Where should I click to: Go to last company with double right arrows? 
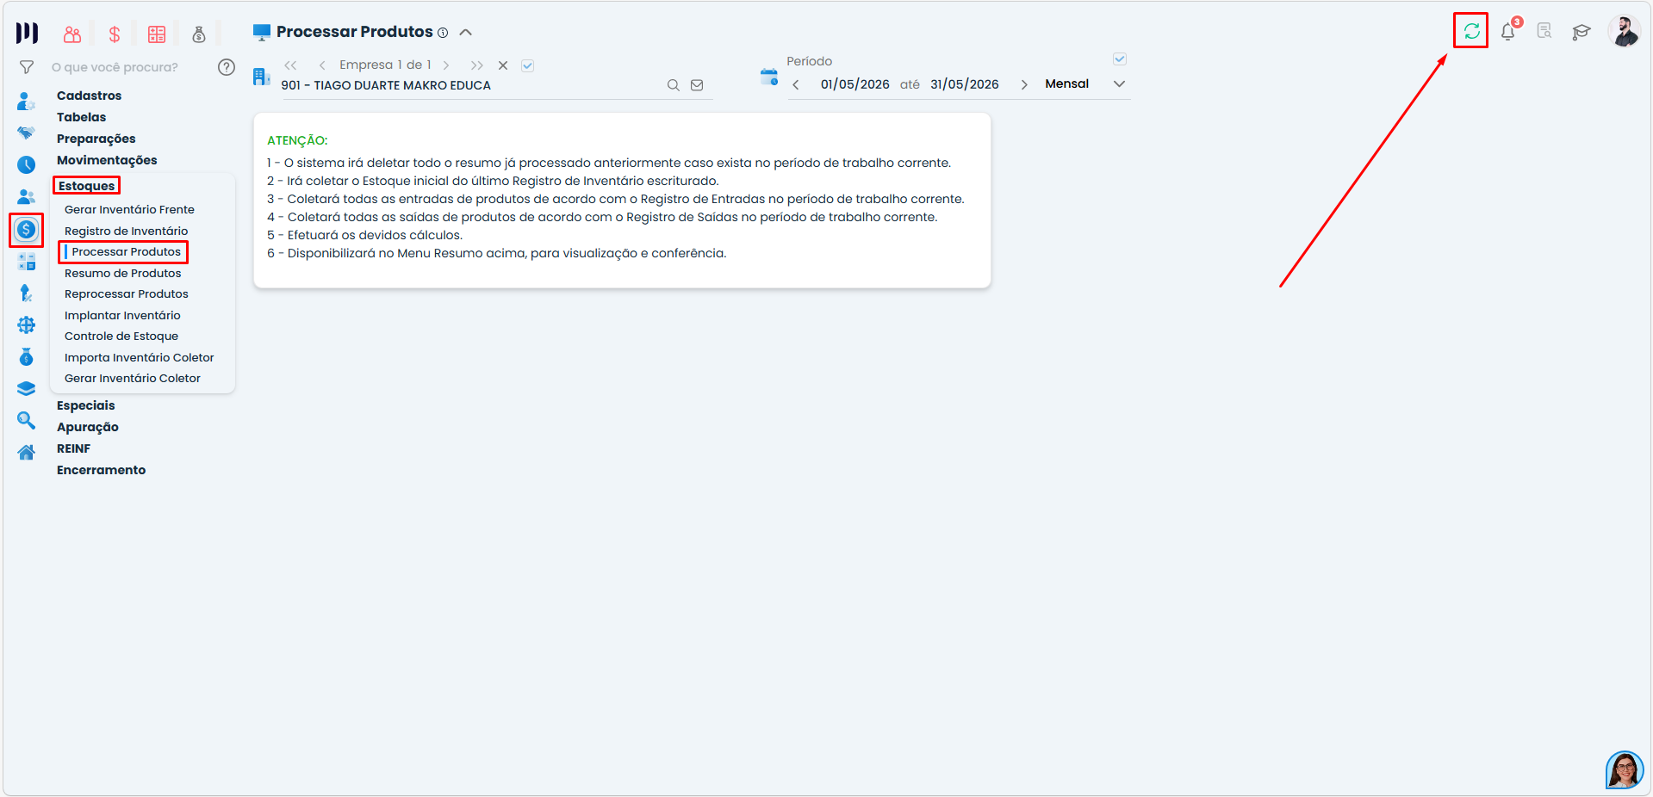[x=477, y=65]
